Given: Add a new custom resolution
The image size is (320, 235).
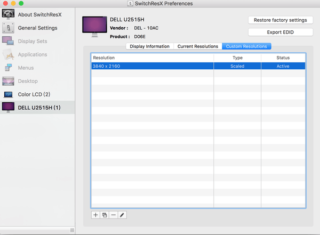Looking at the screenshot, I should pos(95,215).
